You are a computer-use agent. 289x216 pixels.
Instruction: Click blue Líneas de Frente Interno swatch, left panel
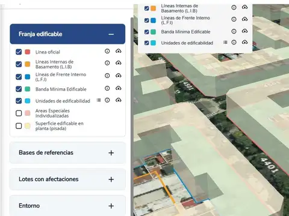28,77
